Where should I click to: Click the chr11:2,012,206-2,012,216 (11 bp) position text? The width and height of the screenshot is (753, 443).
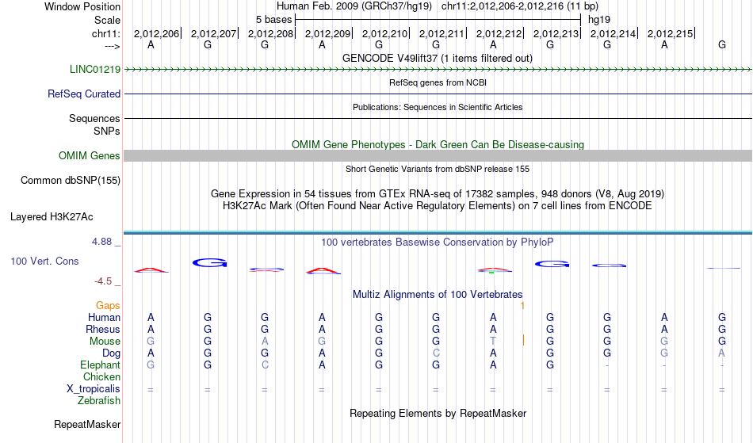(x=520, y=6)
